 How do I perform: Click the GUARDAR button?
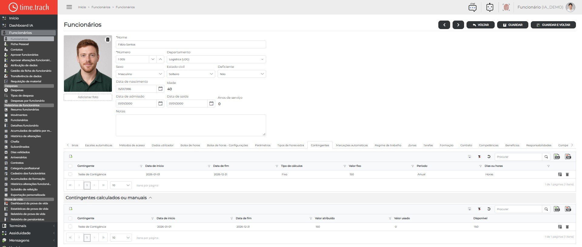tap(513, 25)
